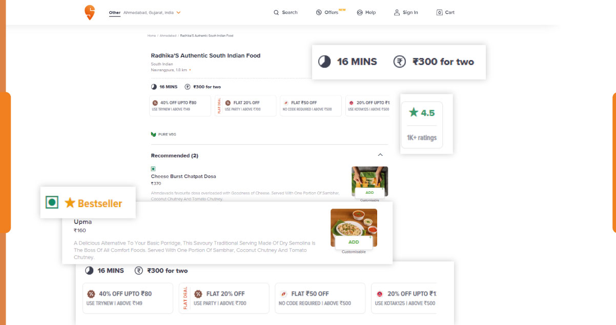
Task: Open the Home breadcrumb
Action: [x=152, y=35]
